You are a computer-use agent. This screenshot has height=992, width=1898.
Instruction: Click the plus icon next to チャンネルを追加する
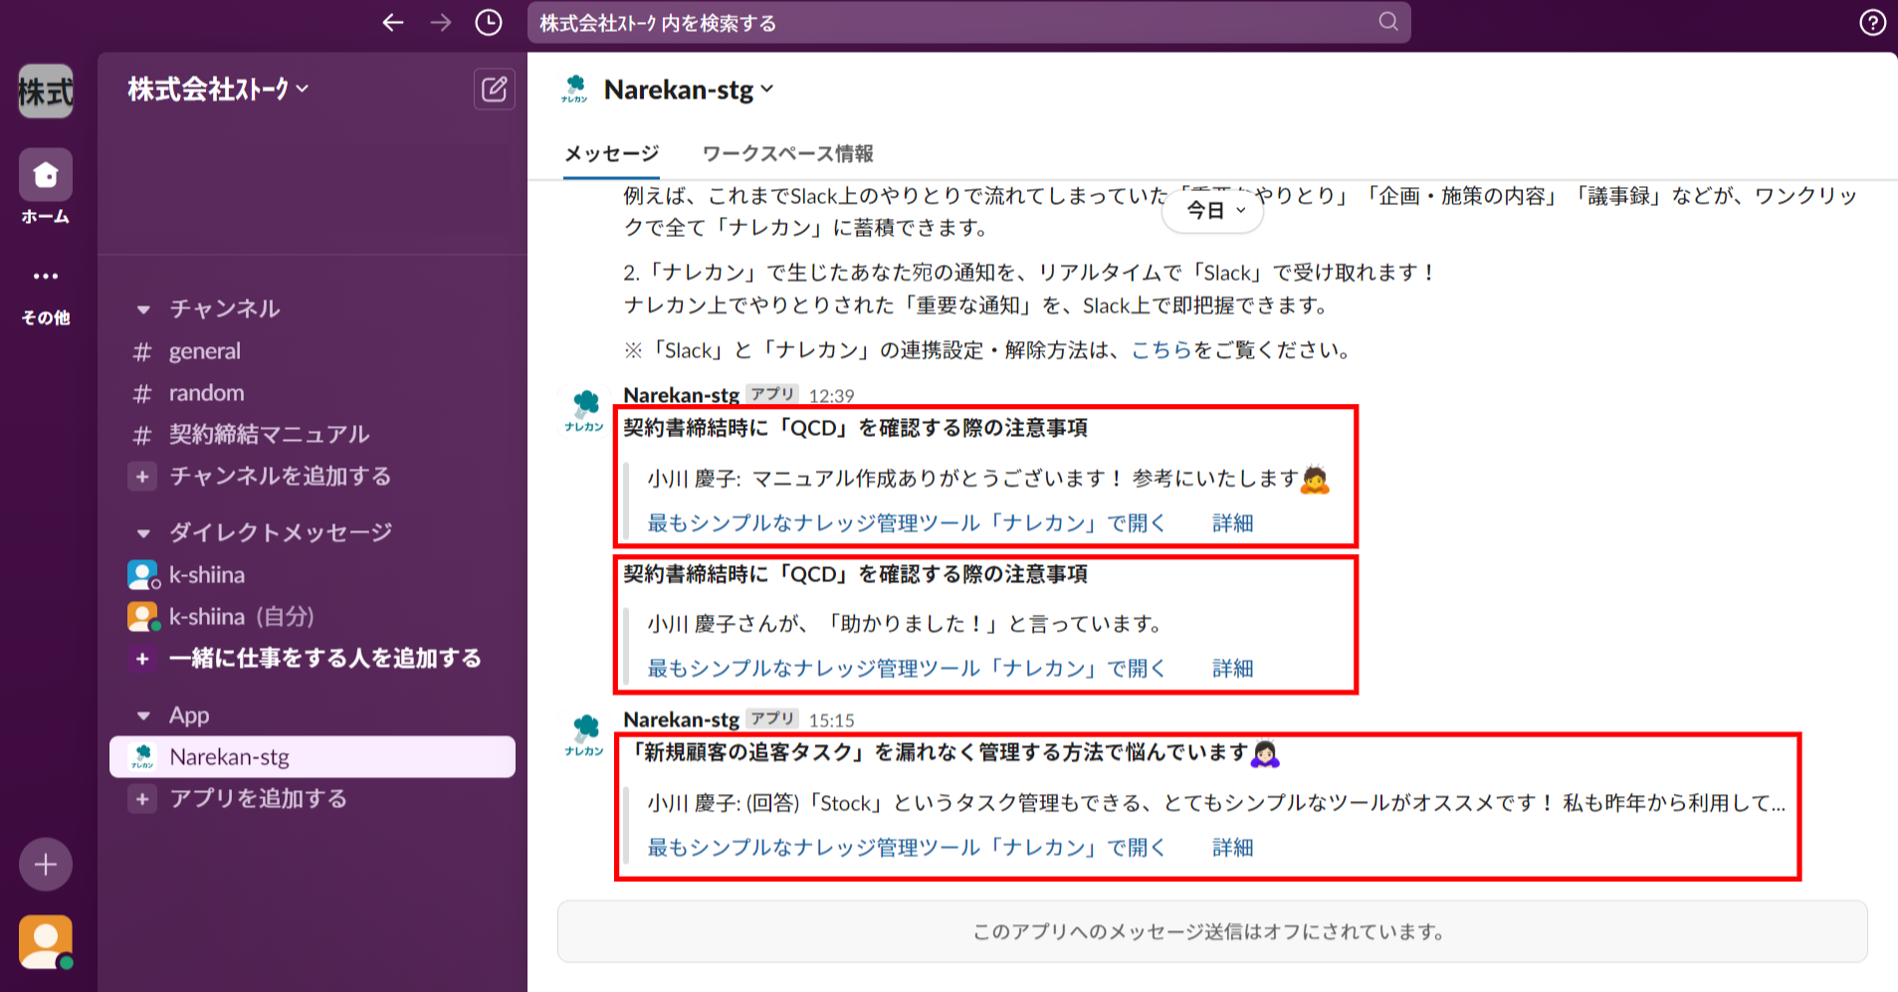coord(142,477)
